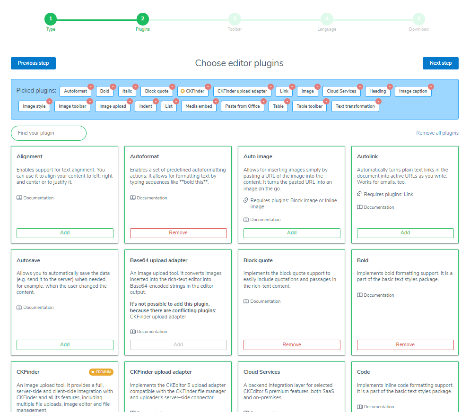Click the Next step button
Image resolution: width=470 pixels, height=412 pixels.
pos(441,63)
